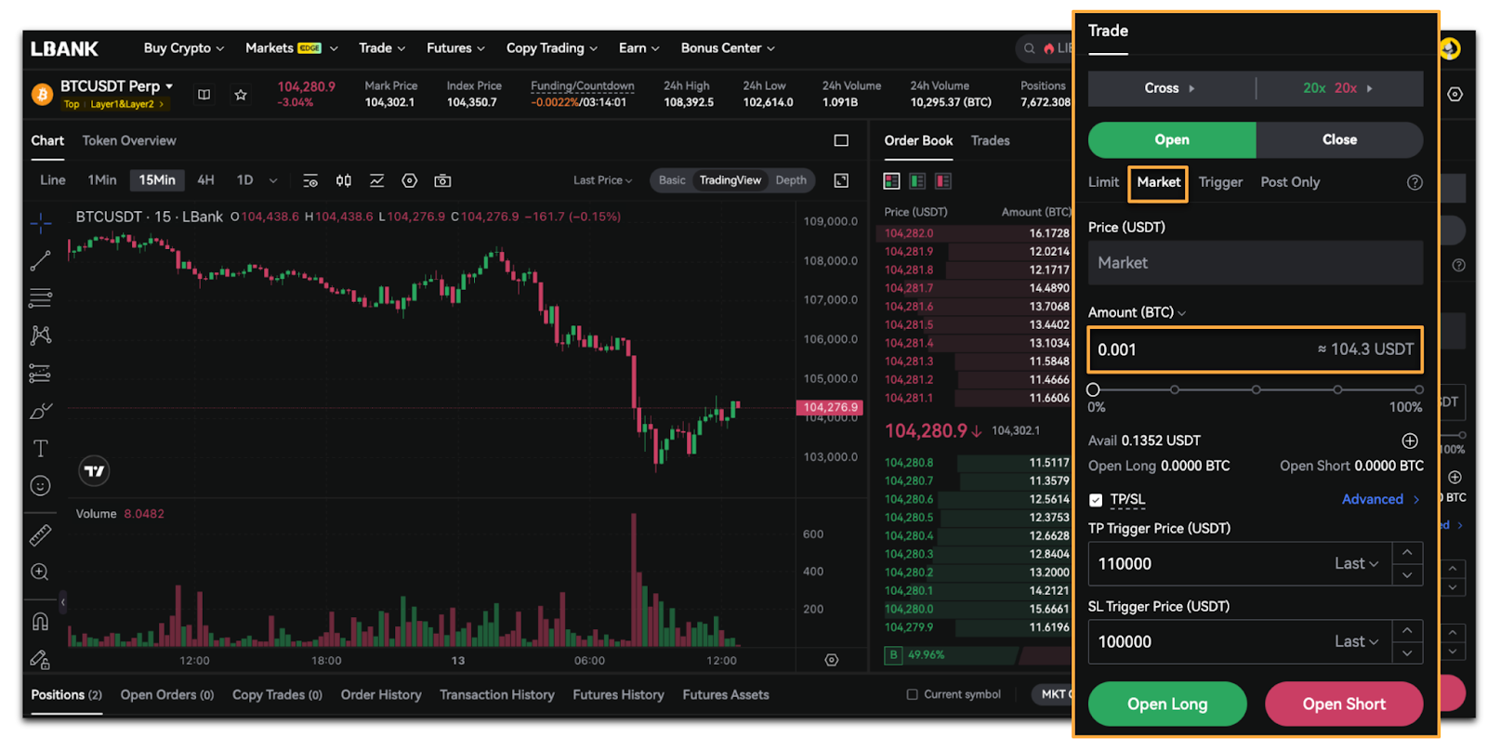Open the chart screenshot camera tool
The width and height of the screenshot is (1487, 750).
pos(442,180)
